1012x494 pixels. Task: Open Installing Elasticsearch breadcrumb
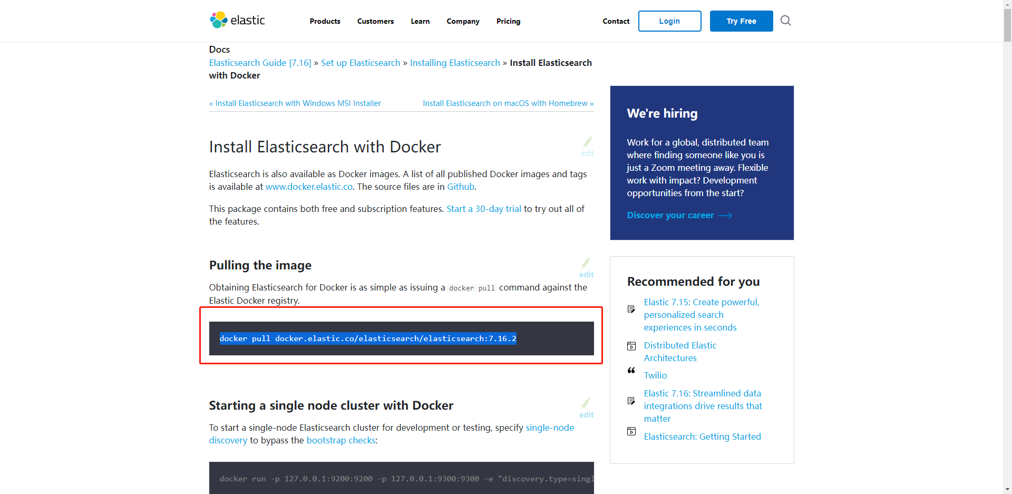click(x=455, y=63)
